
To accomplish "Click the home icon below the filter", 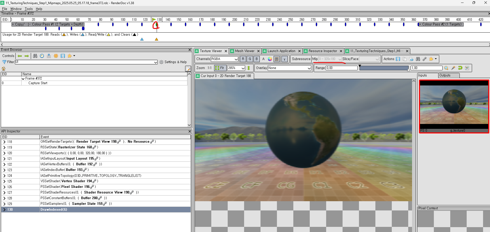I will pos(4,69).
